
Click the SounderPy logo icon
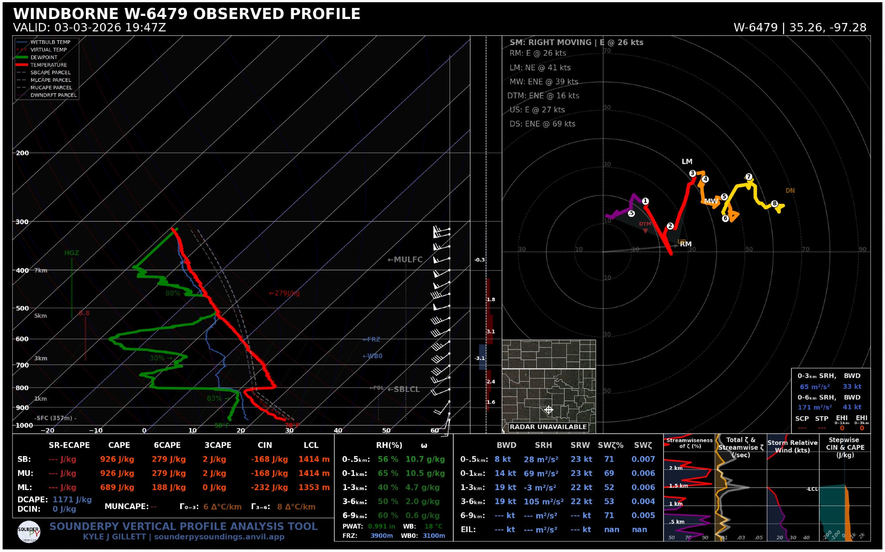coord(29,532)
